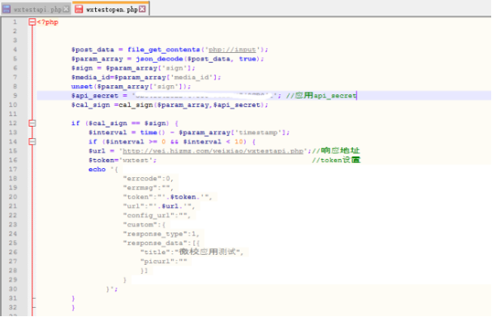Open the php://input link on line 4
The height and width of the screenshot is (317, 492).
click(x=232, y=50)
